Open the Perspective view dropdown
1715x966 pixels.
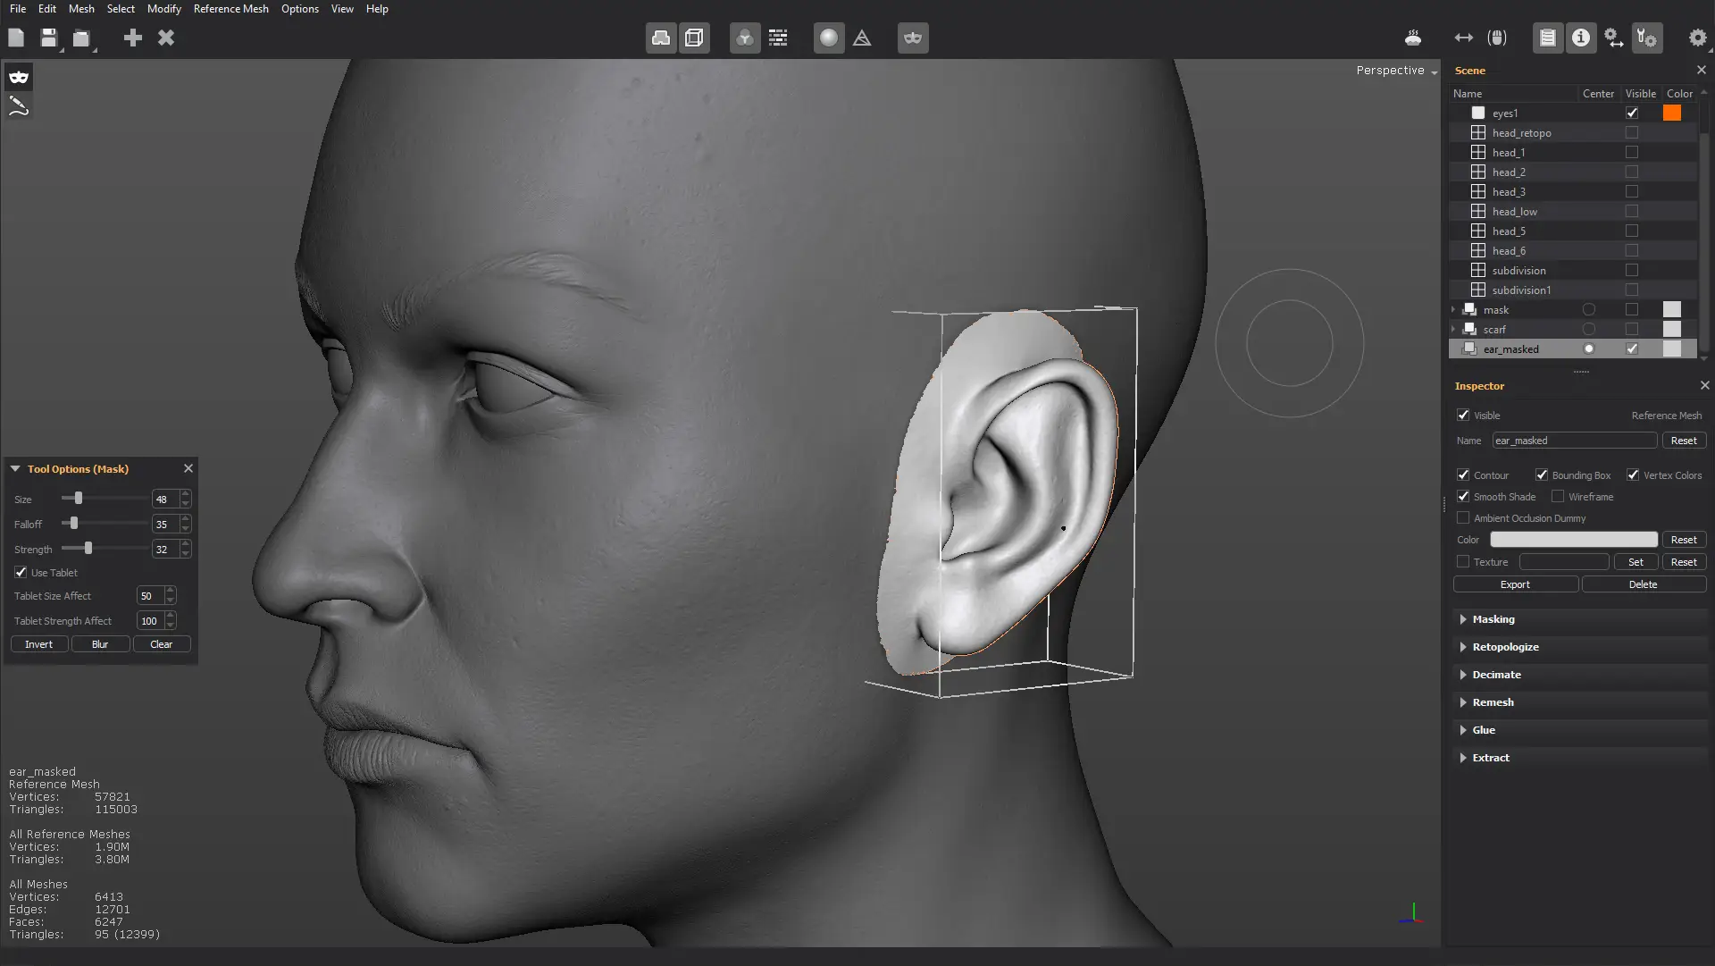[x=1396, y=71]
